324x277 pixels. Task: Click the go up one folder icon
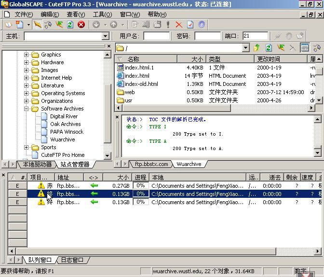click(257, 48)
